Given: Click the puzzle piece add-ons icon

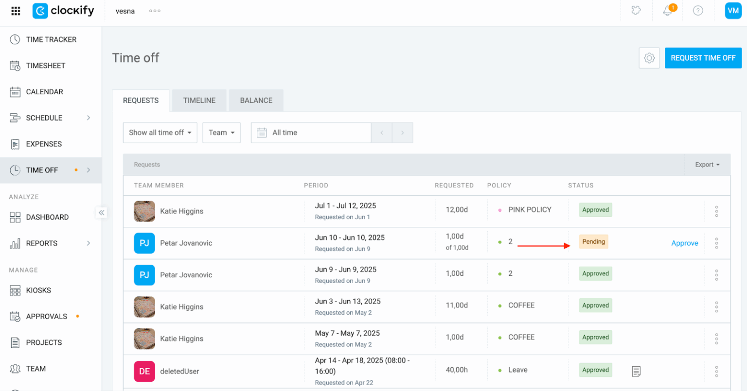Looking at the screenshot, I should click(x=636, y=11).
